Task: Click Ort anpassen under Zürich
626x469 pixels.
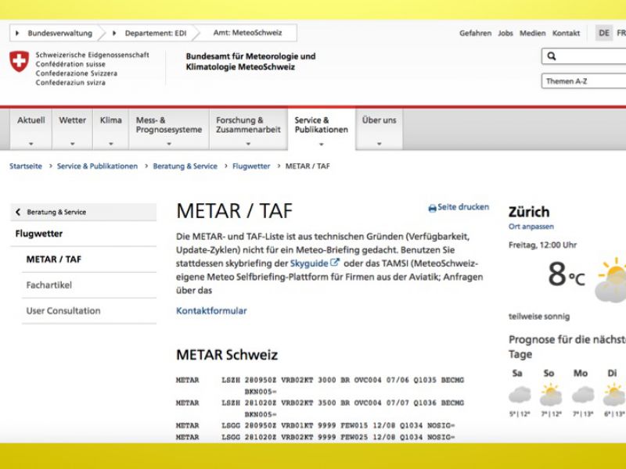Action: pyautogui.click(x=531, y=227)
